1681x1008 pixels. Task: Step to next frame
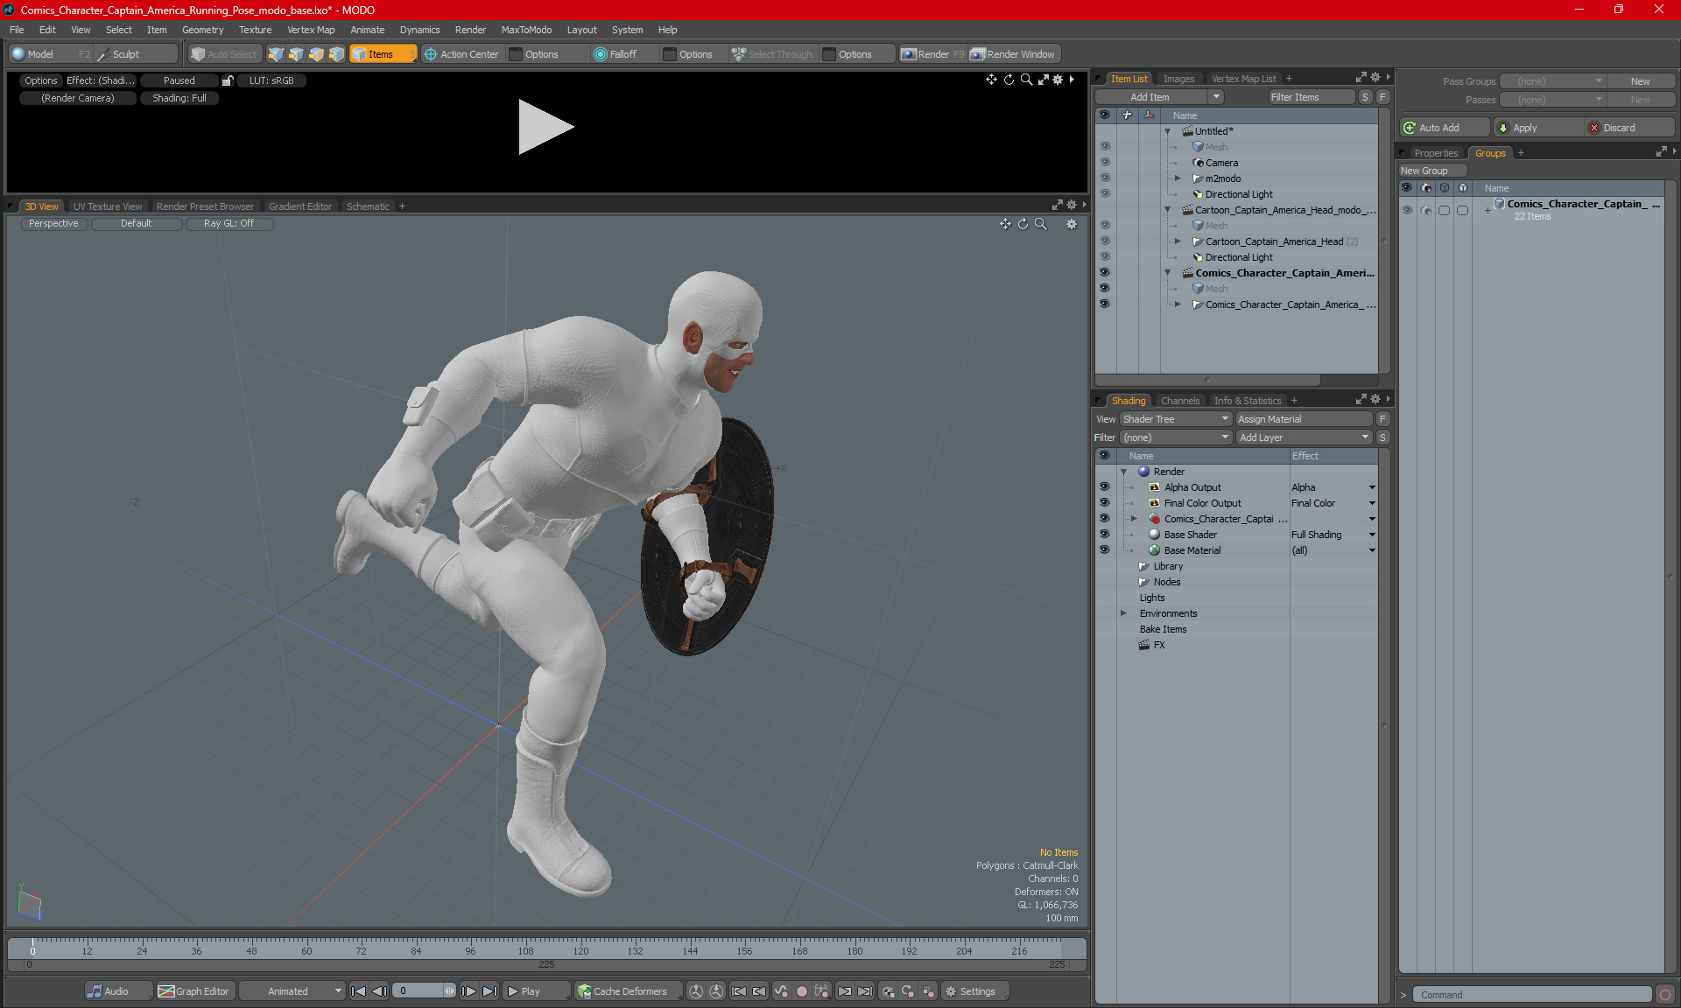(x=469, y=991)
